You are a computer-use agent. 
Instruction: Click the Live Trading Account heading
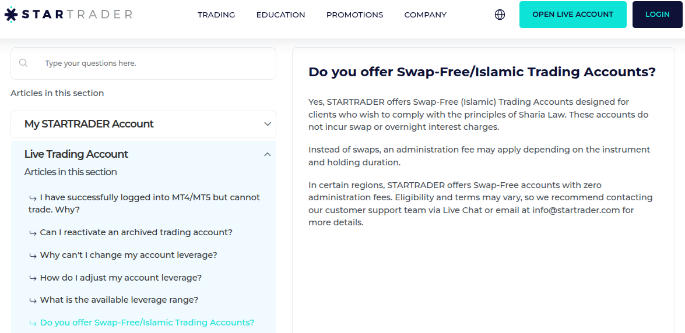point(76,154)
